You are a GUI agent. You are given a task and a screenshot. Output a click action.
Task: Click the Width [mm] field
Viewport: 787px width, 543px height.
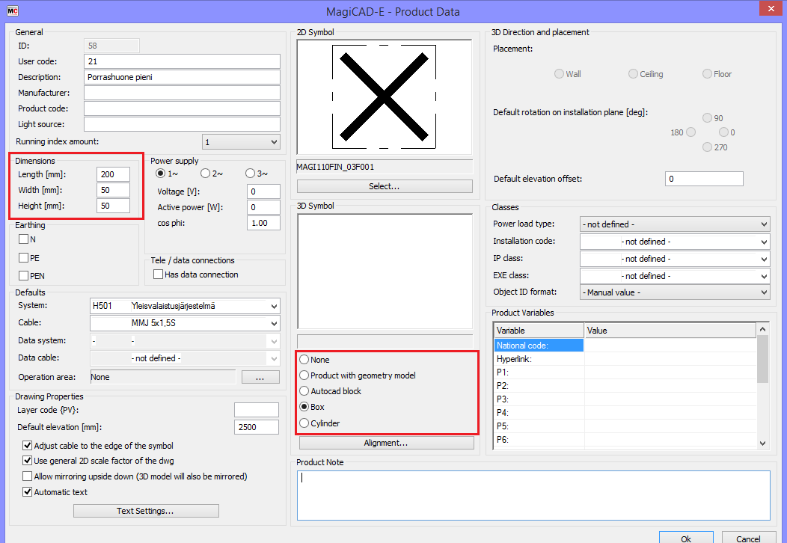point(114,190)
